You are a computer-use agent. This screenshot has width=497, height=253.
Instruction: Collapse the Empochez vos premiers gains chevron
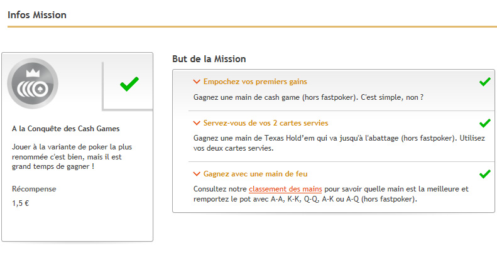[197, 82]
